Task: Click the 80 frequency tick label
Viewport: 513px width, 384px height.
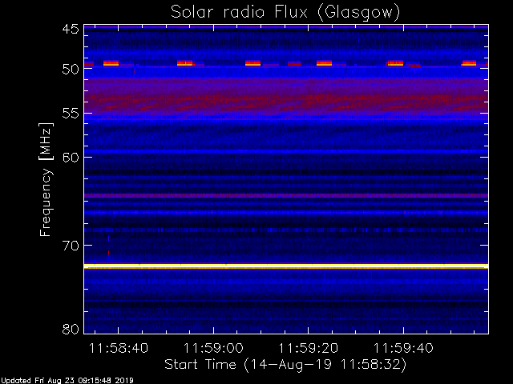Action: pos(71,329)
